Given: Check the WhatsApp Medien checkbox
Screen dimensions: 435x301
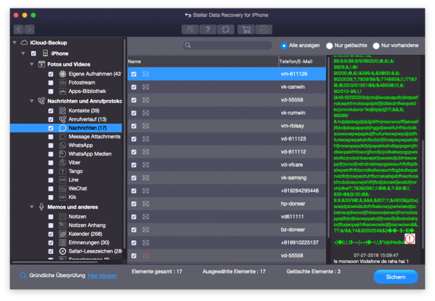Looking at the screenshot, I should [x=51, y=154].
